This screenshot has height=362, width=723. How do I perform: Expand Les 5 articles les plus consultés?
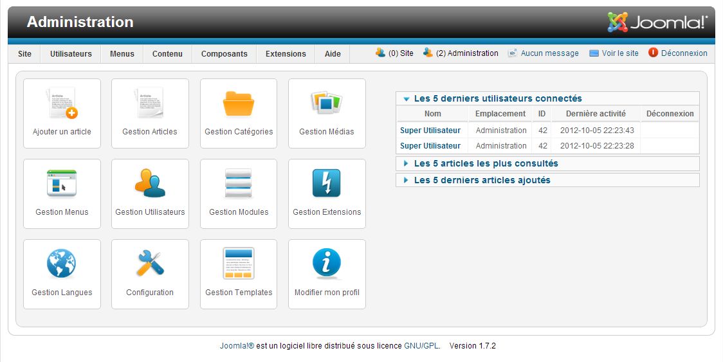tap(486, 164)
